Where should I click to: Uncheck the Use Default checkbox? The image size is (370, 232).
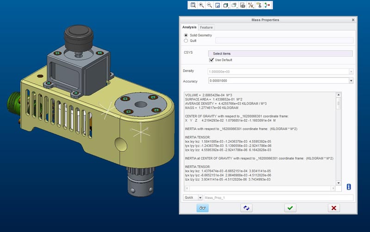coord(212,60)
